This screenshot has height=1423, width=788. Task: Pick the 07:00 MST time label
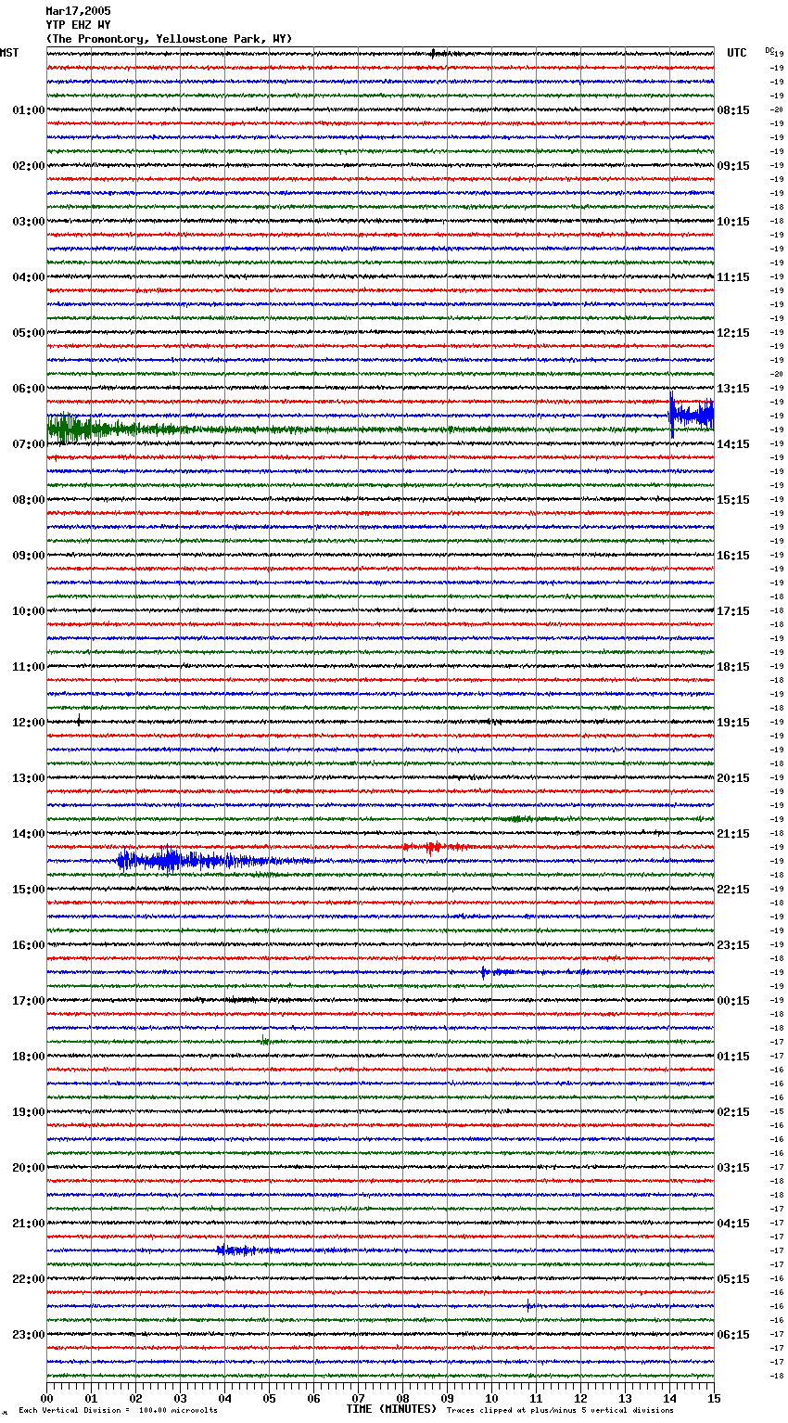(28, 444)
